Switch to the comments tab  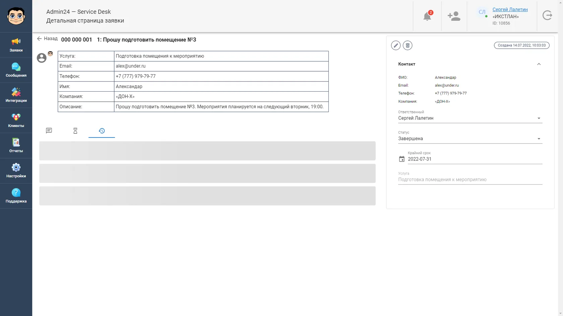[49, 131]
